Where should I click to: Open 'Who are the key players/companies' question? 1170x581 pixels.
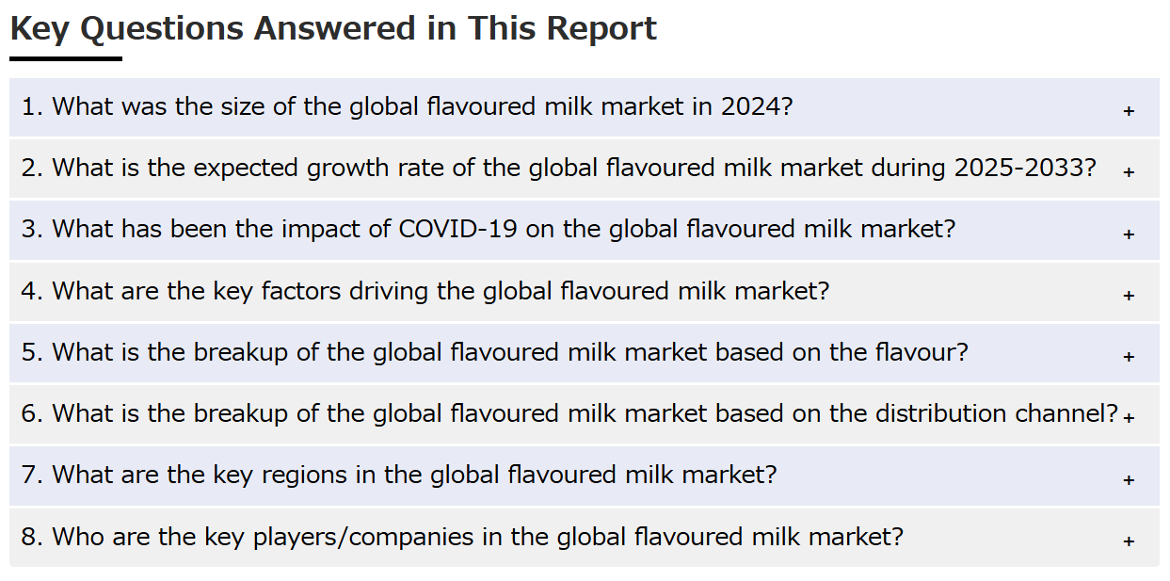pos(462,537)
